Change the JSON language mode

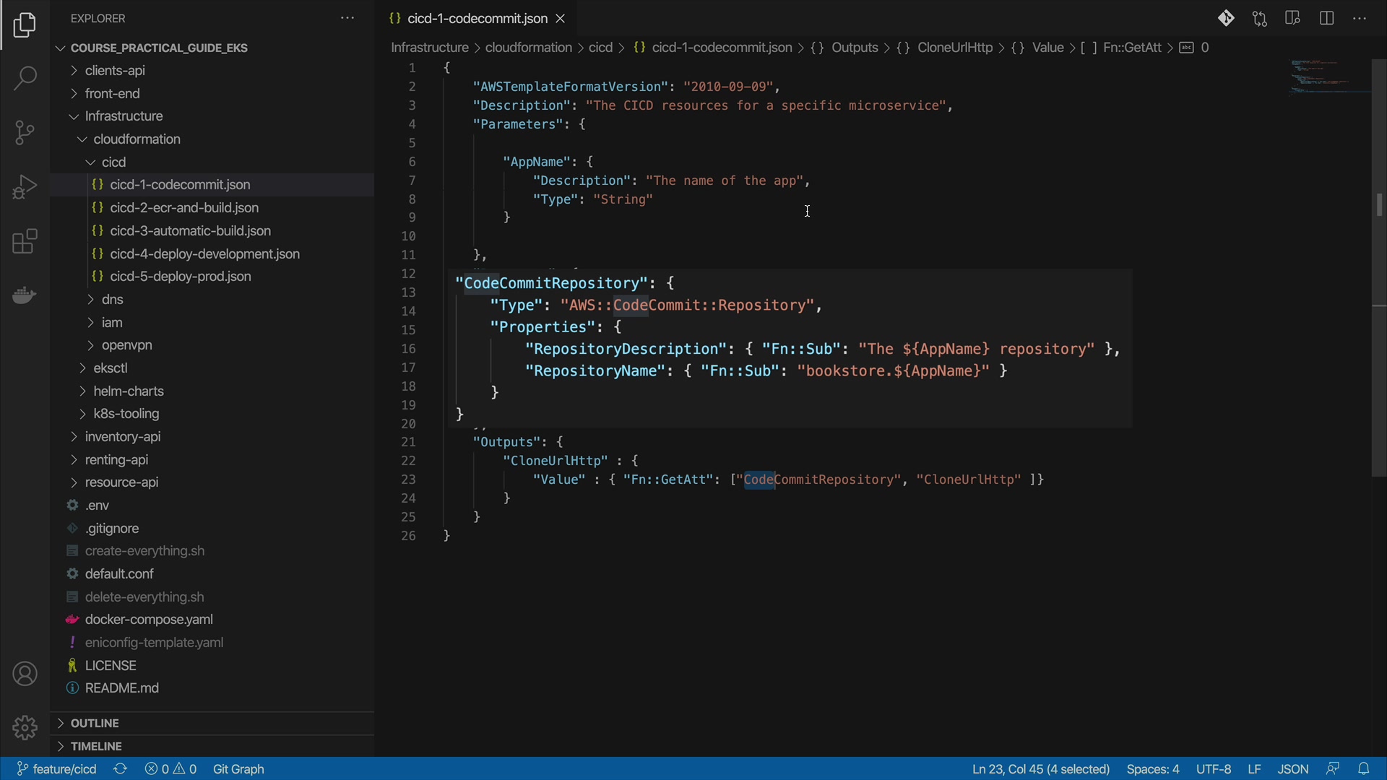[x=1292, y=769]
